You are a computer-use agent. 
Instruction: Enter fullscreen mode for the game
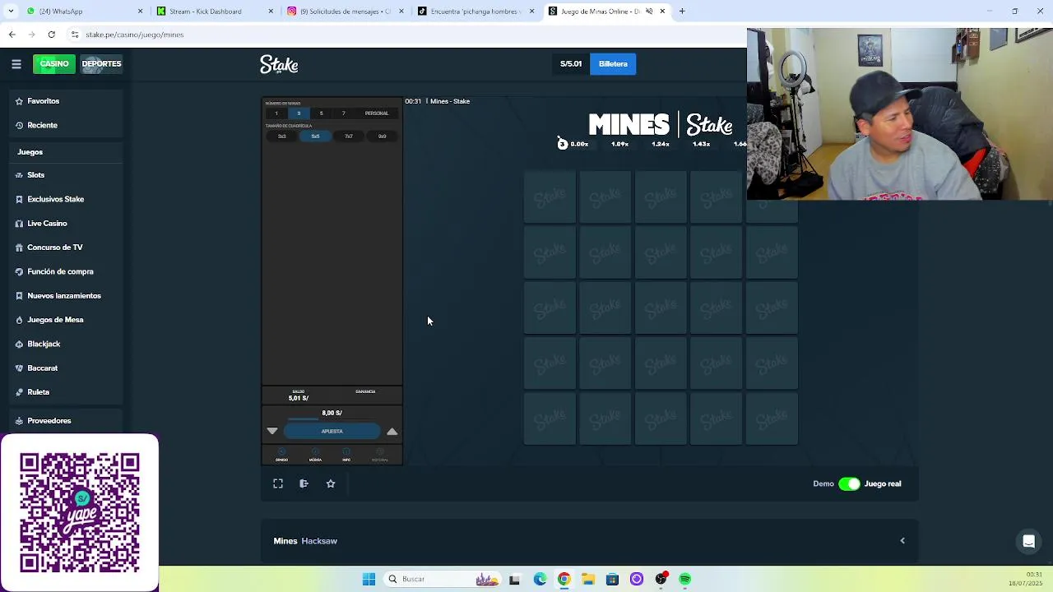point(278,483)
